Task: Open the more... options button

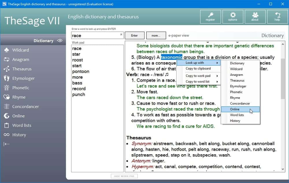Action: [156, 35]
